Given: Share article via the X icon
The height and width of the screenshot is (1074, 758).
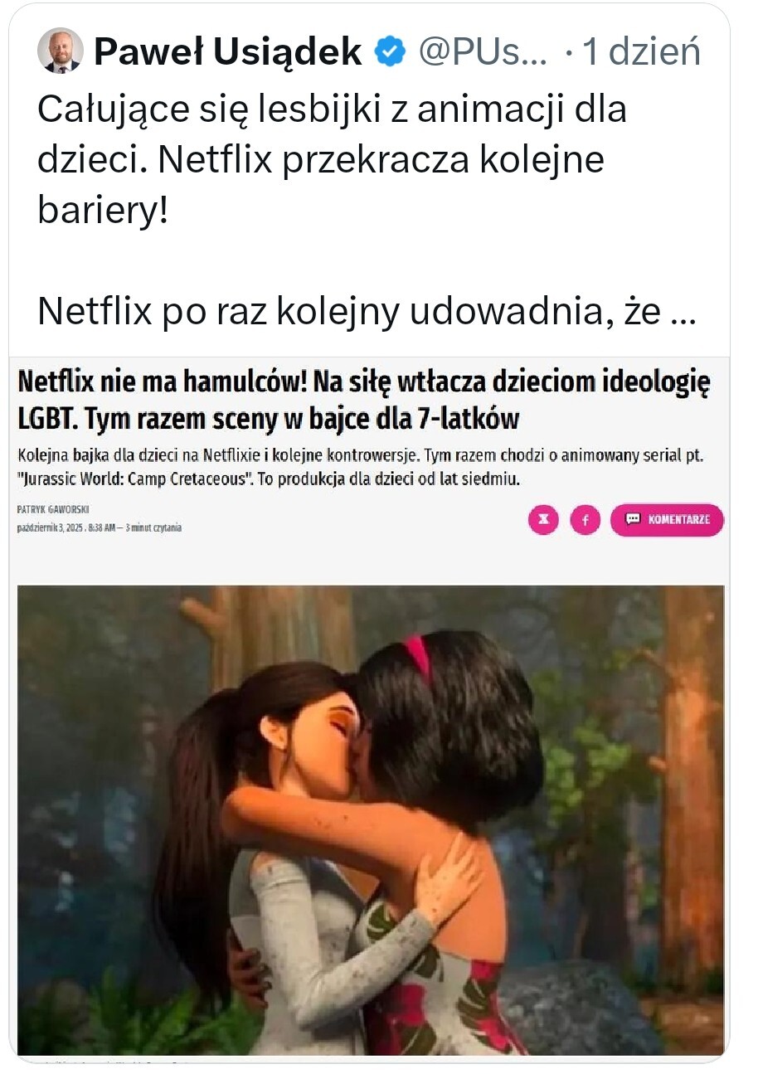Looking at the screenshot, I should (543, 520).
